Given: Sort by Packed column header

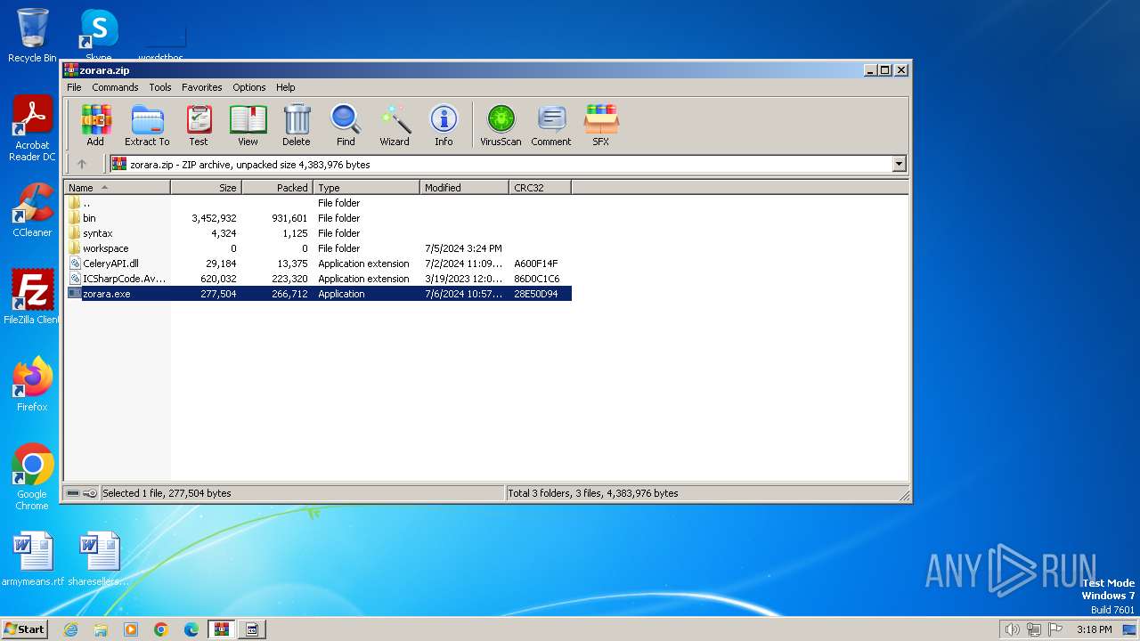Looking at the screenshot, I should pyautogui.click(x=277, y=188).
